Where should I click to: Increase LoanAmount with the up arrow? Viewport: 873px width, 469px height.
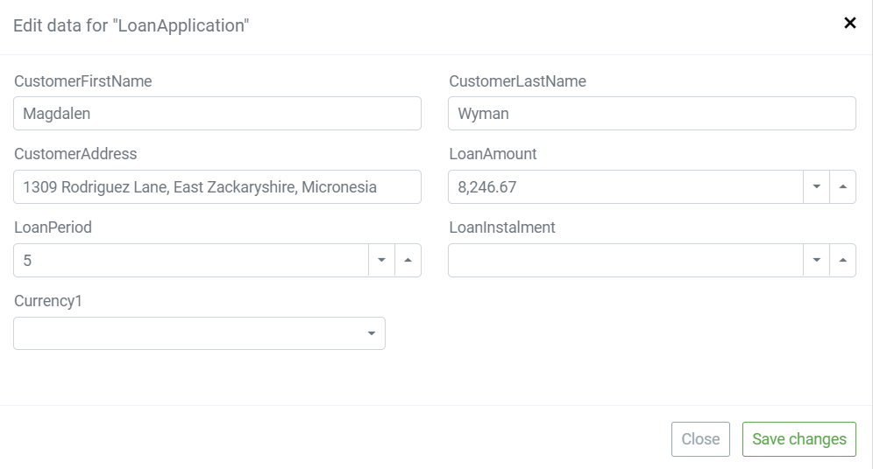tap(843, 186)
